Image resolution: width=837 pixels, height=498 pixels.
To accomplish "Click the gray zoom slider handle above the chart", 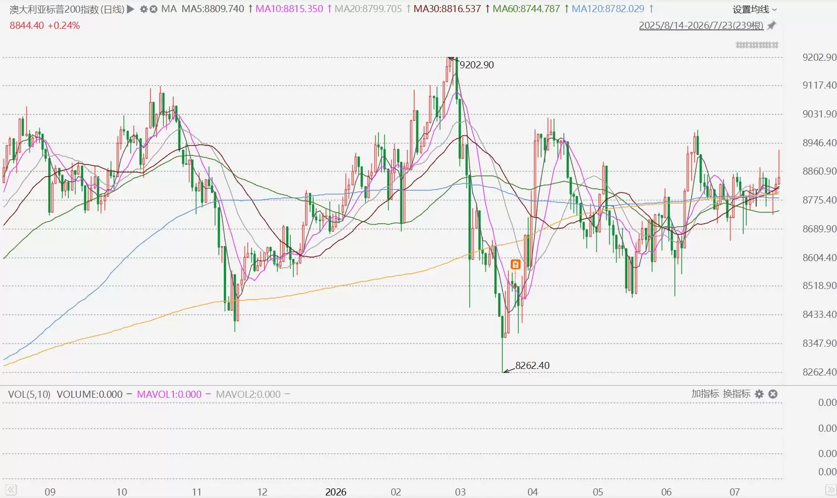I will [757, 45].
